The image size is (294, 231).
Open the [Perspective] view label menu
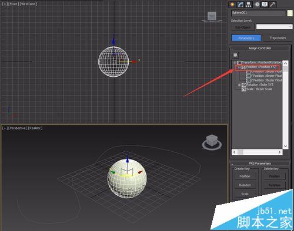18,128
